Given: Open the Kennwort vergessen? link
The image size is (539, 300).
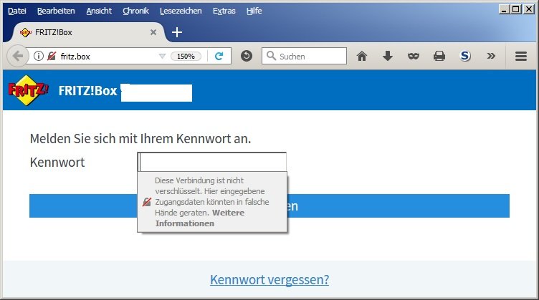Looking at the screenshot, I should pyautogui.click(x=269, y=280).
